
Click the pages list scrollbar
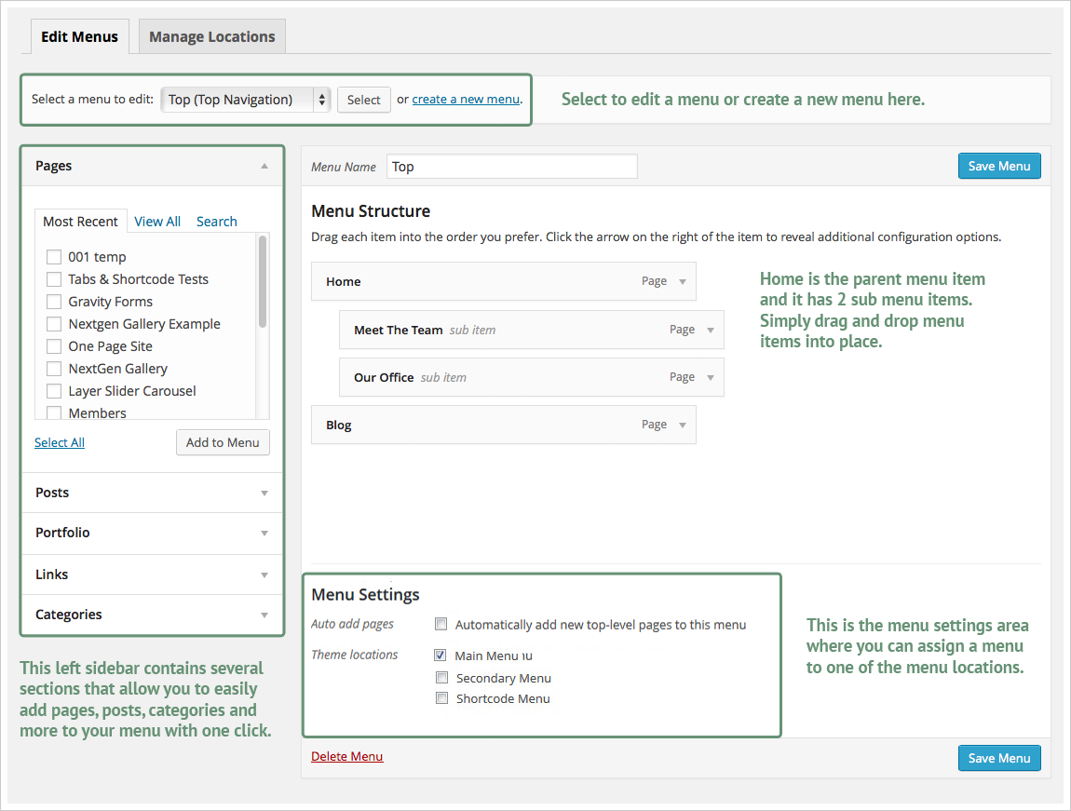(x=263, y=281)
